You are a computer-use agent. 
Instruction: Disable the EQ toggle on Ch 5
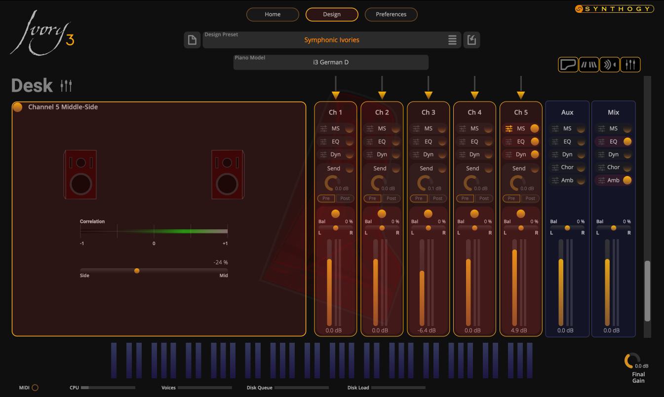coord(535,142)
